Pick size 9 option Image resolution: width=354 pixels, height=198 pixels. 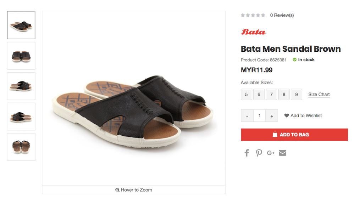click(297, 95)
